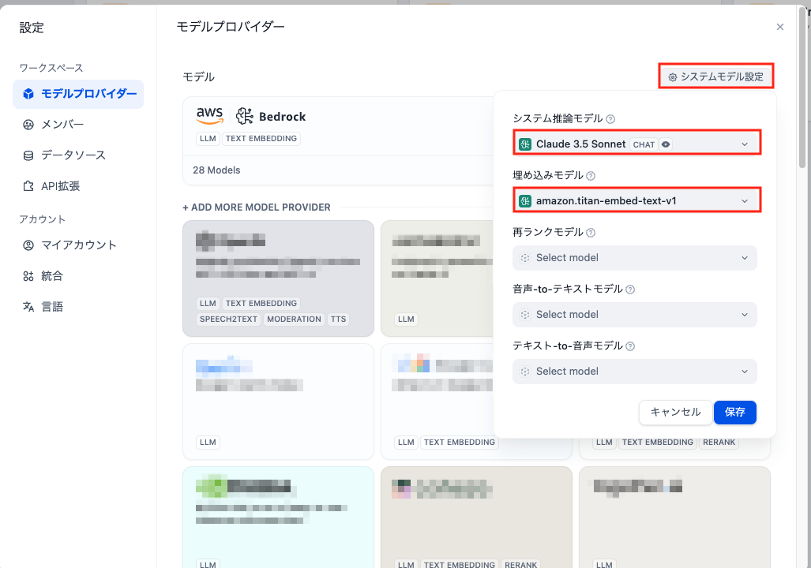The image size is (811, 568).
Task: Click the AWS logo on the Bedrock card
Action: (x=209, y=116)
